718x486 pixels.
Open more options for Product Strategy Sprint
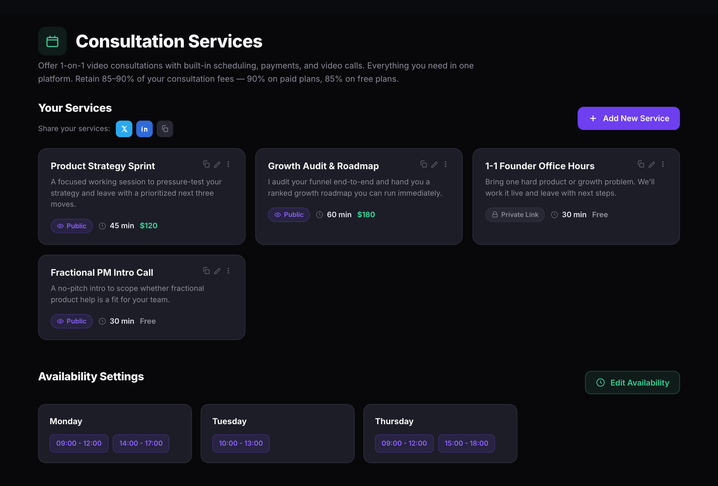tap(228, 164)
